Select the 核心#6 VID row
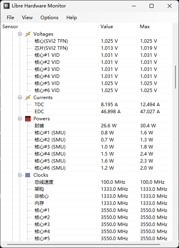Image resolution: width=179 pixels, height=248 pixels. tap(86, 91)
